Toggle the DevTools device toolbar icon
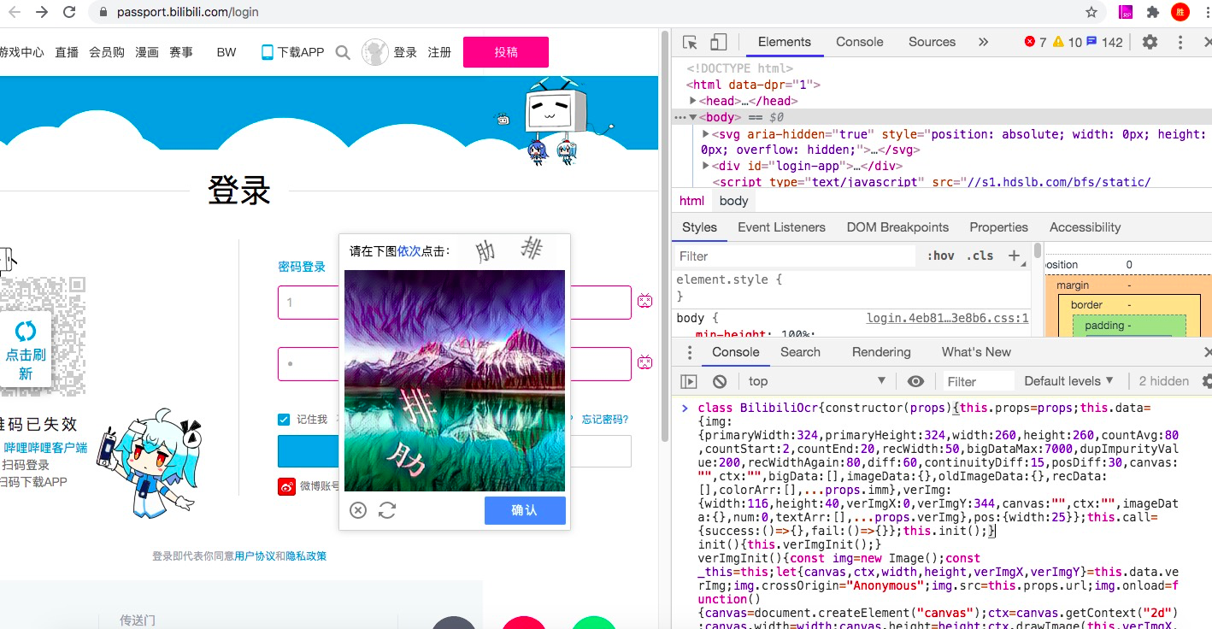Viewport: 1212px width, 629px height. click(x=719, y=42)
